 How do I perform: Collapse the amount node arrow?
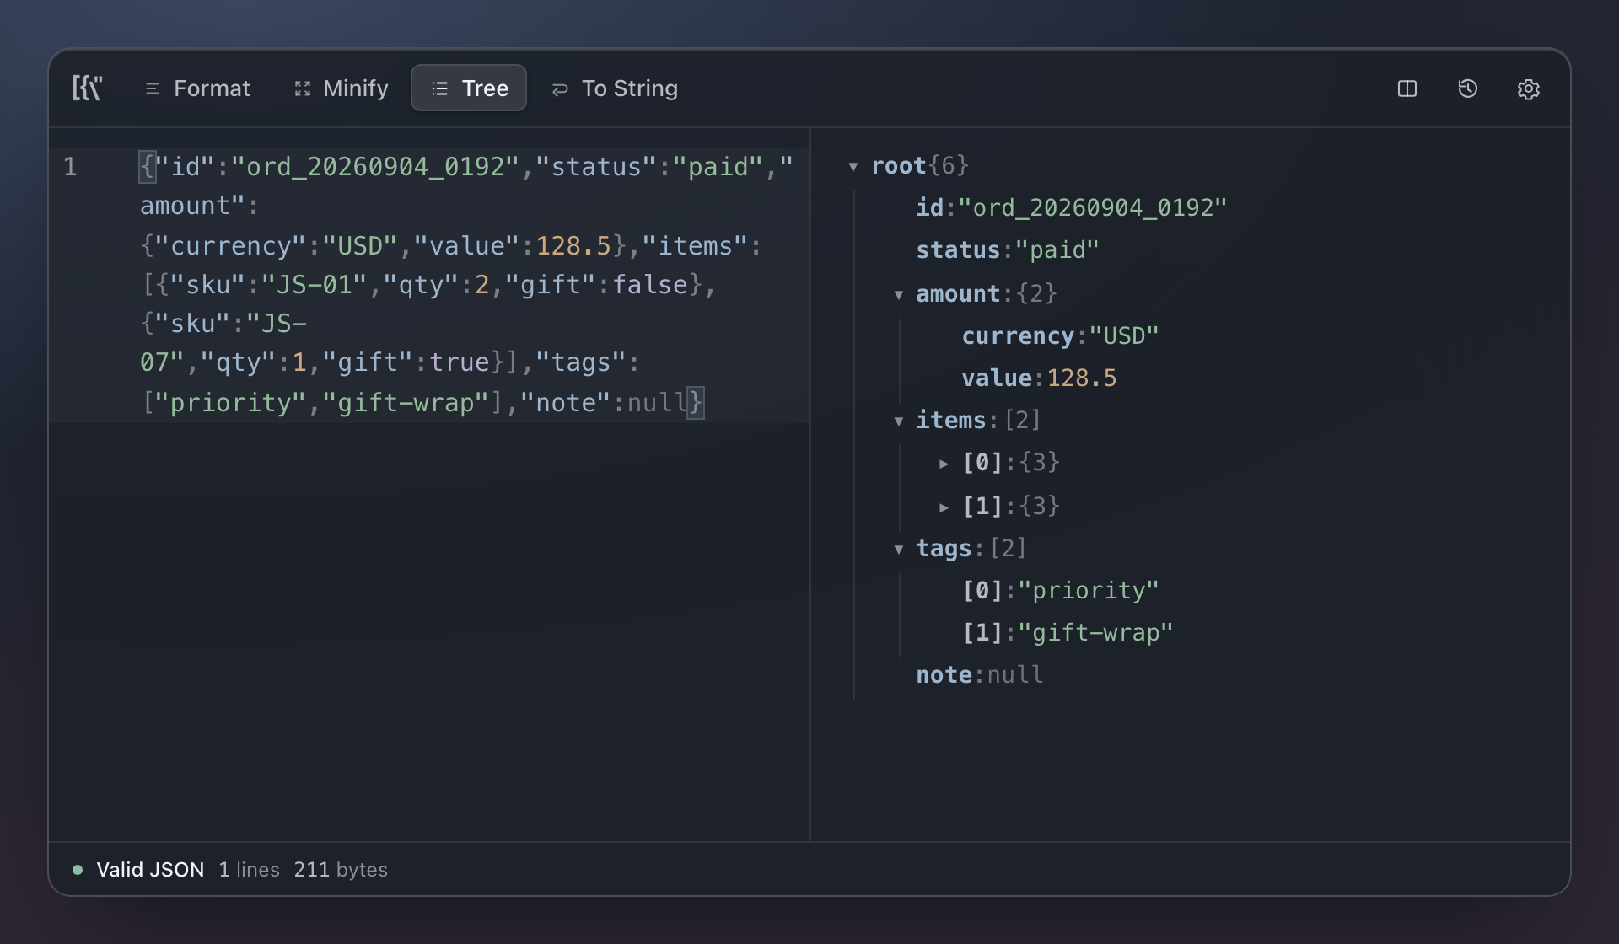coord(899,295)
